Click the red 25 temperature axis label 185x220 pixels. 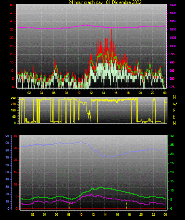point(15,148)
